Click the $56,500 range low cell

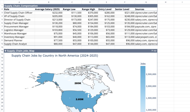[x=72, y=30]
